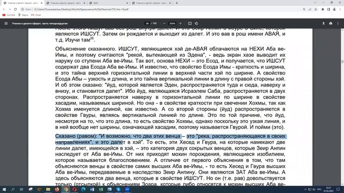The height and width of the screenshot is (193, 344).
Task: Open Windows taskbar search
Action: coord(13,189)
